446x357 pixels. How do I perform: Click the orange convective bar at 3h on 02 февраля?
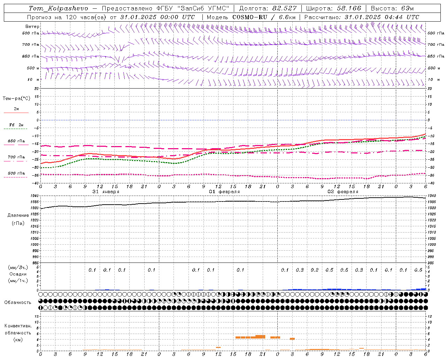292,339
